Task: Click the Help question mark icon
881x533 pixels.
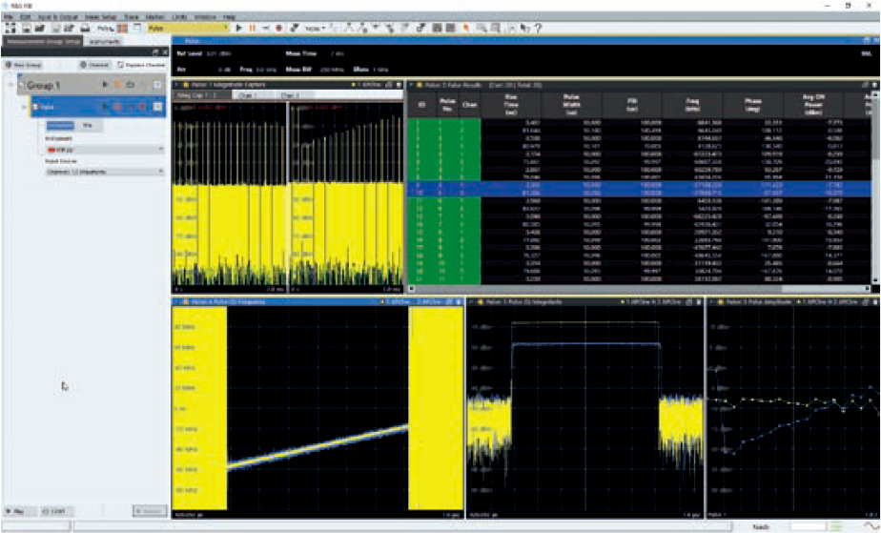Action: 539,30
